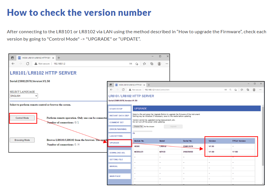The image size is (271, 192).
Task: Open the SETTING FILE menu item
Action: coord(119,159)
